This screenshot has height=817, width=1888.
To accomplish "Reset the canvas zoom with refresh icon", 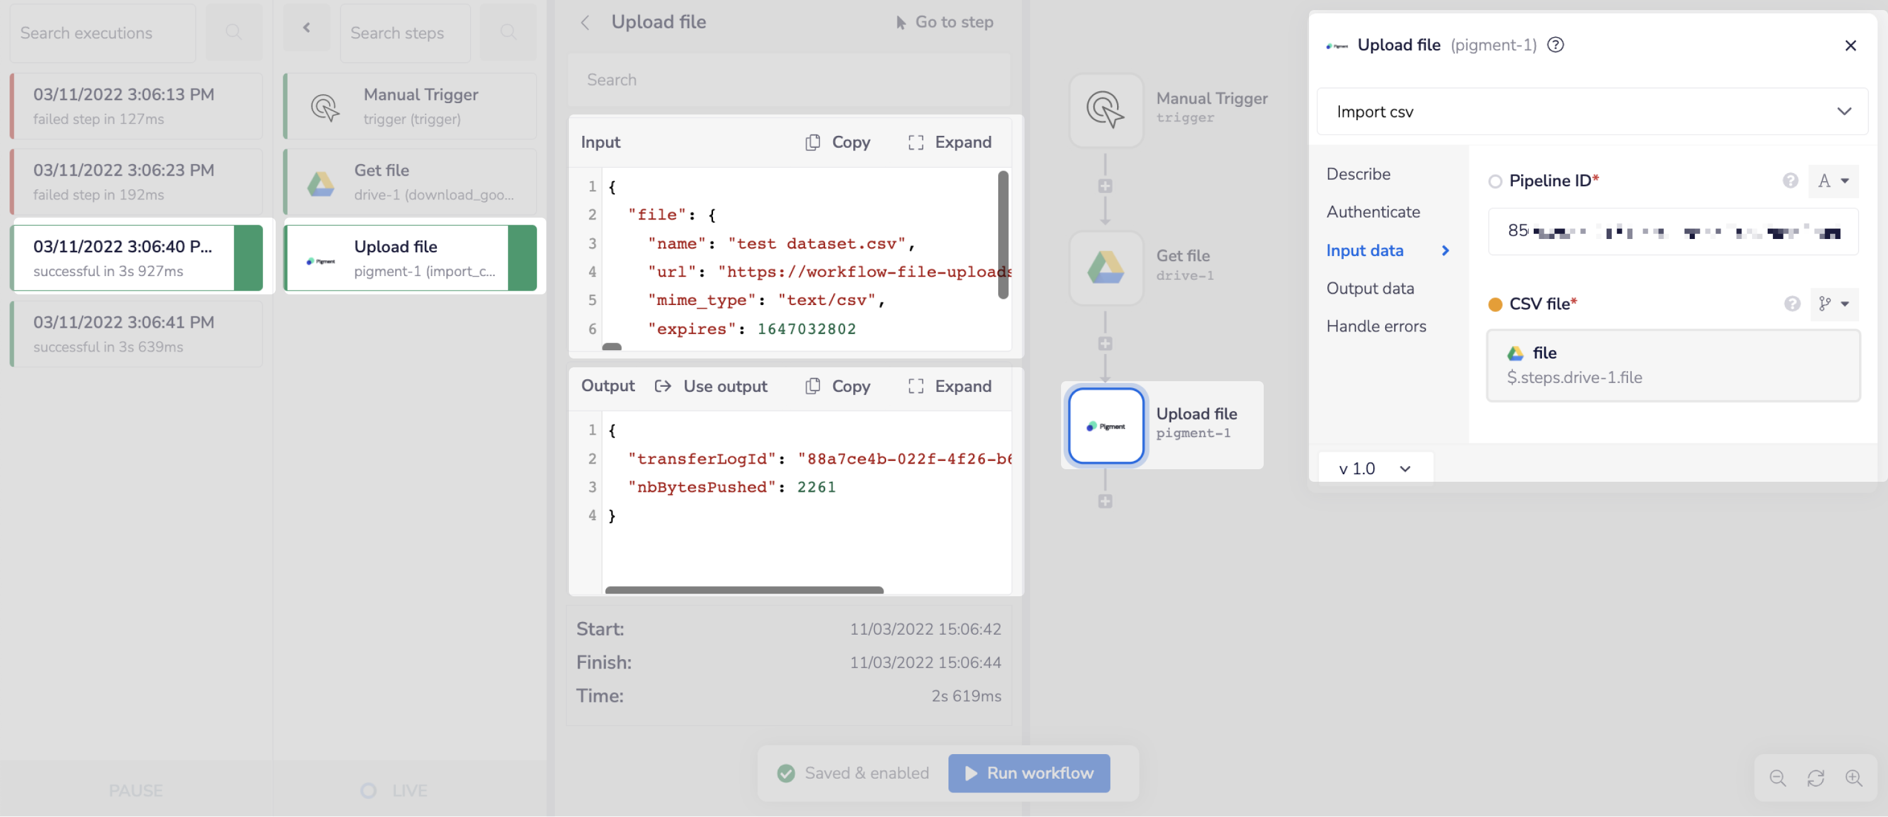I will tap(1816, 777).
